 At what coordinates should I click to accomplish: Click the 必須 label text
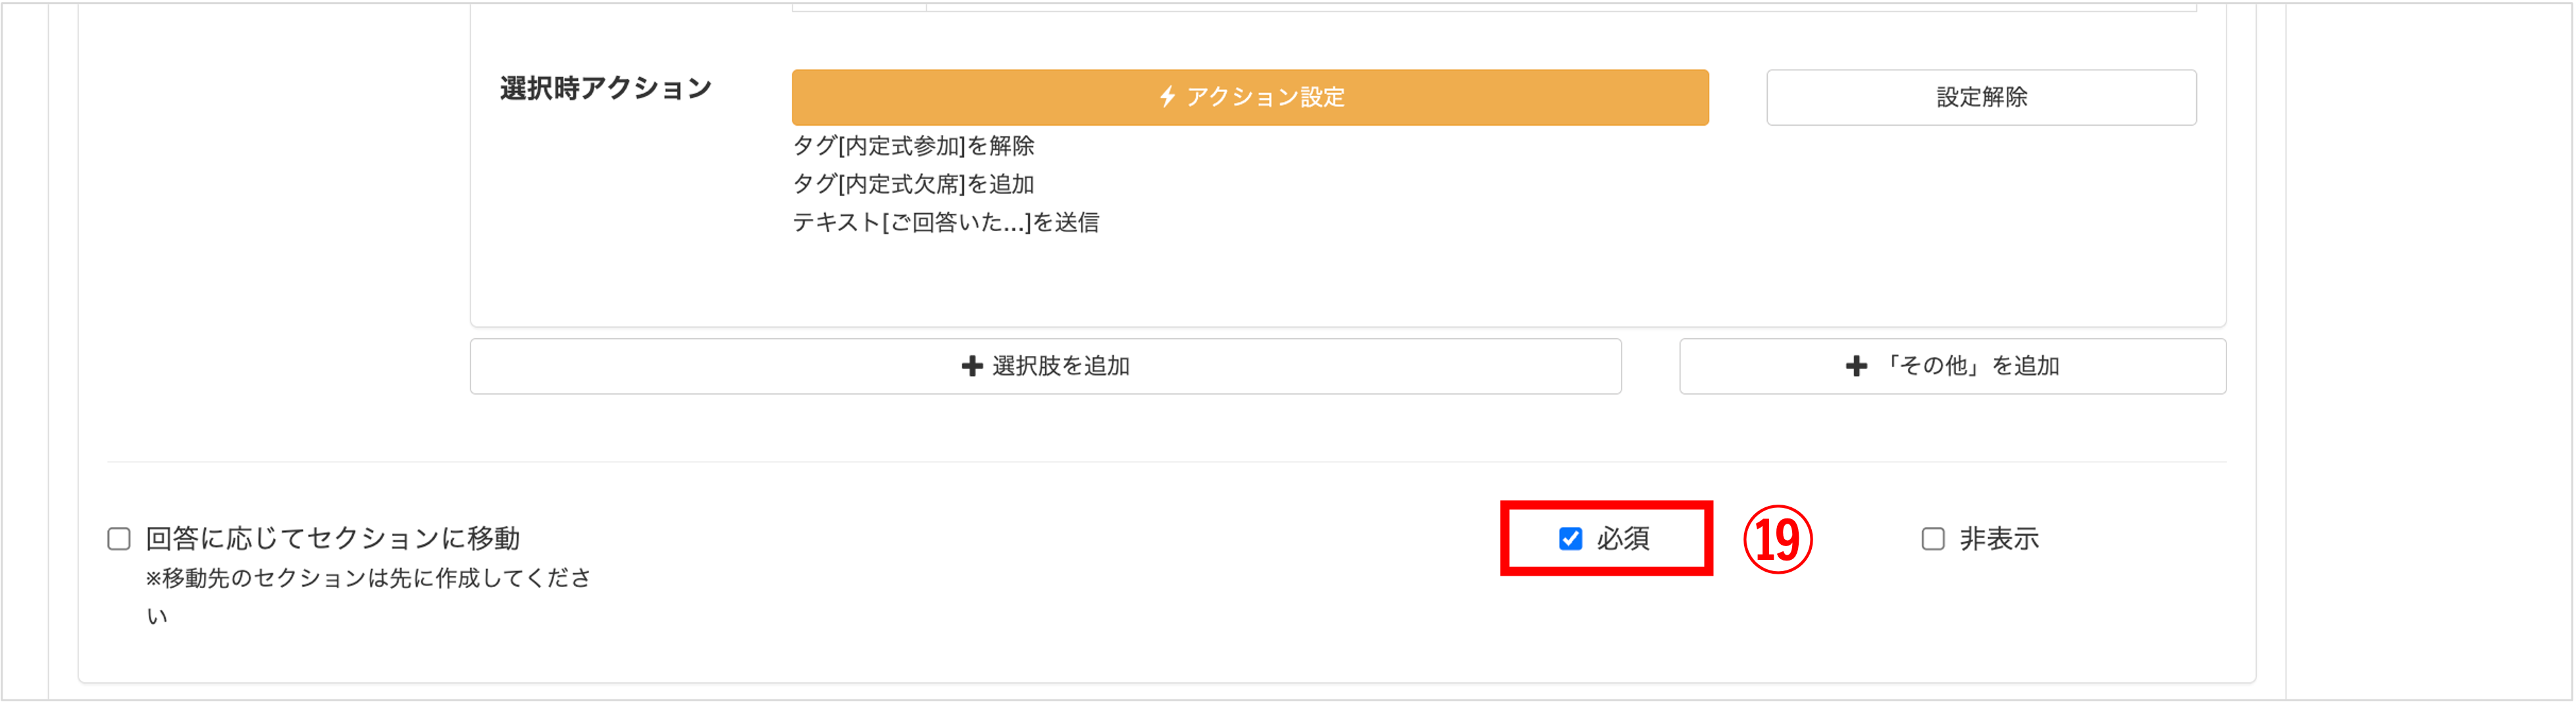pos(1623,539)
